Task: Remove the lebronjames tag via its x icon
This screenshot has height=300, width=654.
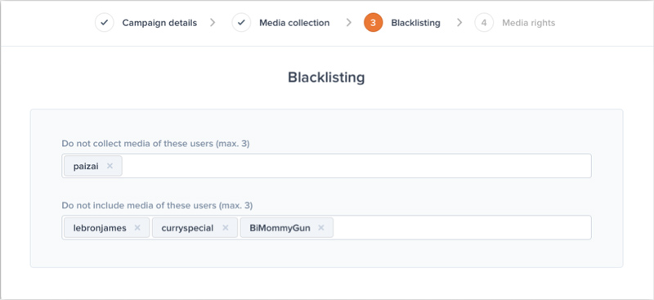Action: click(x=137, y=228)
